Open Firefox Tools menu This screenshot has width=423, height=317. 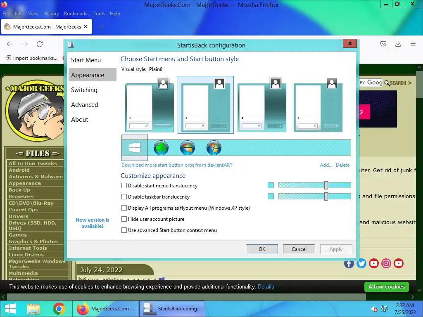tap(99, 14)
